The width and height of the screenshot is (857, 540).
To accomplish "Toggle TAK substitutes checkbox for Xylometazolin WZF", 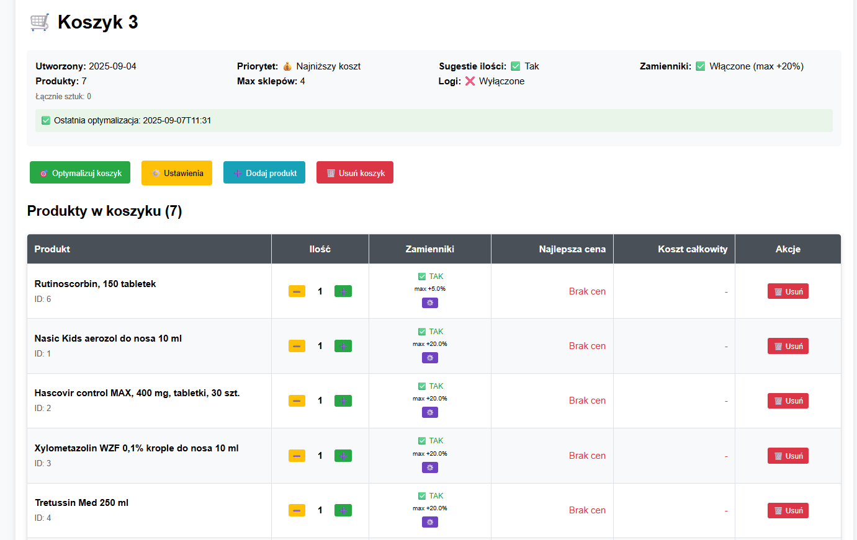I will point(422,441).
